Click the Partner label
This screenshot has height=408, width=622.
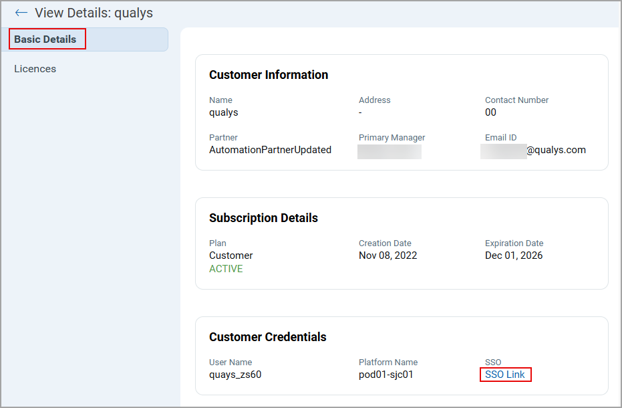[x=223, y=138]
